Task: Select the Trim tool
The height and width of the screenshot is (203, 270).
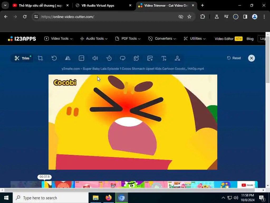Action: [x=22, y=58]
